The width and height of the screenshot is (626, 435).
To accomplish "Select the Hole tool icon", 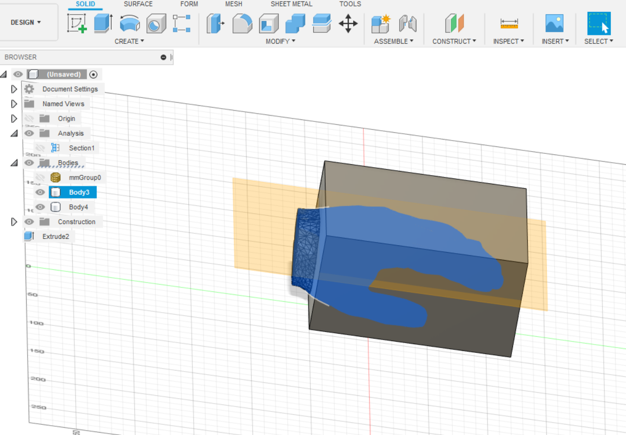I will tap(156, 24).
